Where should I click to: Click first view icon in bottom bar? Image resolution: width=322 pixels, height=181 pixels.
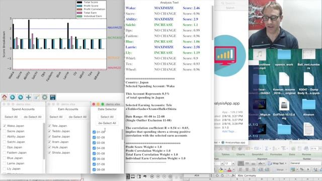tap(128, 176)
